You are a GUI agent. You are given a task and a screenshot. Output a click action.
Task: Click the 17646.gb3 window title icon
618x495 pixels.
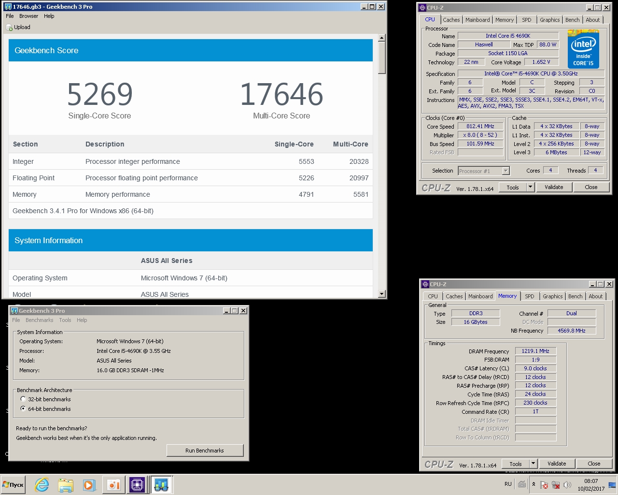tap(8, 7)
